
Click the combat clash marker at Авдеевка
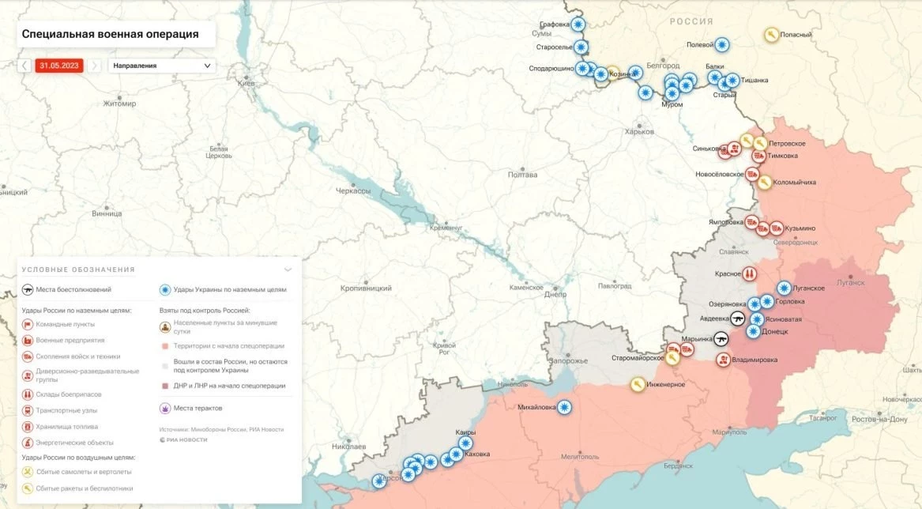click(738, 318)
